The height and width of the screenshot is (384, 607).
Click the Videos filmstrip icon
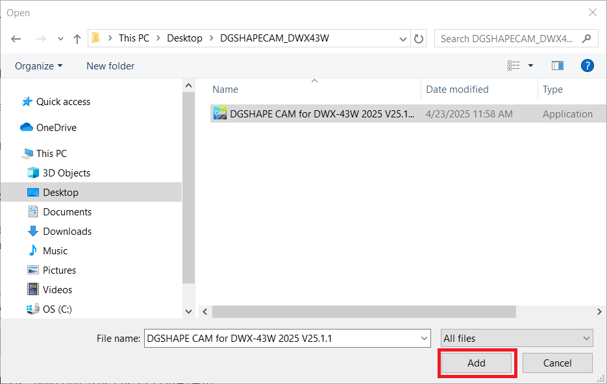point(33,289)
